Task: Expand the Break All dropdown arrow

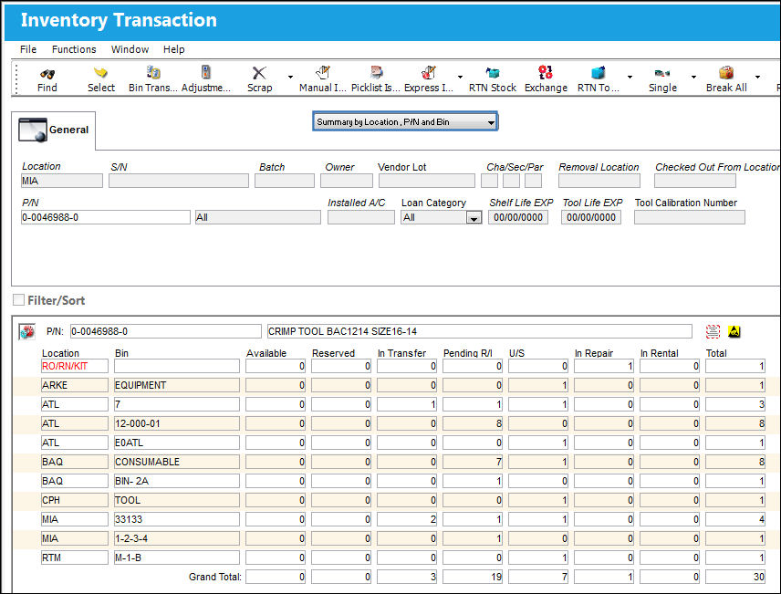Action: point(757,78)
